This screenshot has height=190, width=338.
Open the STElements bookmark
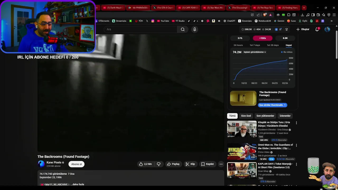[102, 21]
